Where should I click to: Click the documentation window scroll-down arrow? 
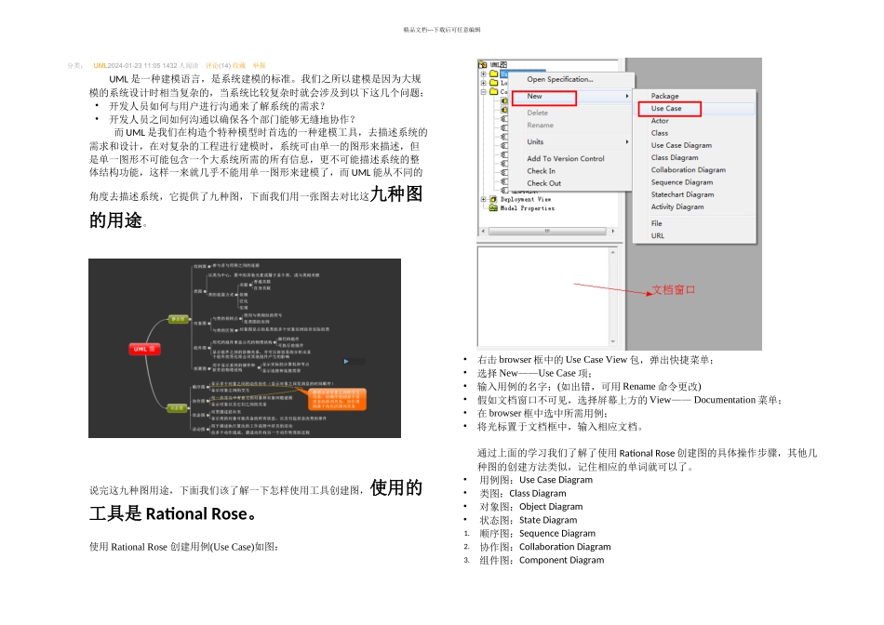[x=613, y=341]
